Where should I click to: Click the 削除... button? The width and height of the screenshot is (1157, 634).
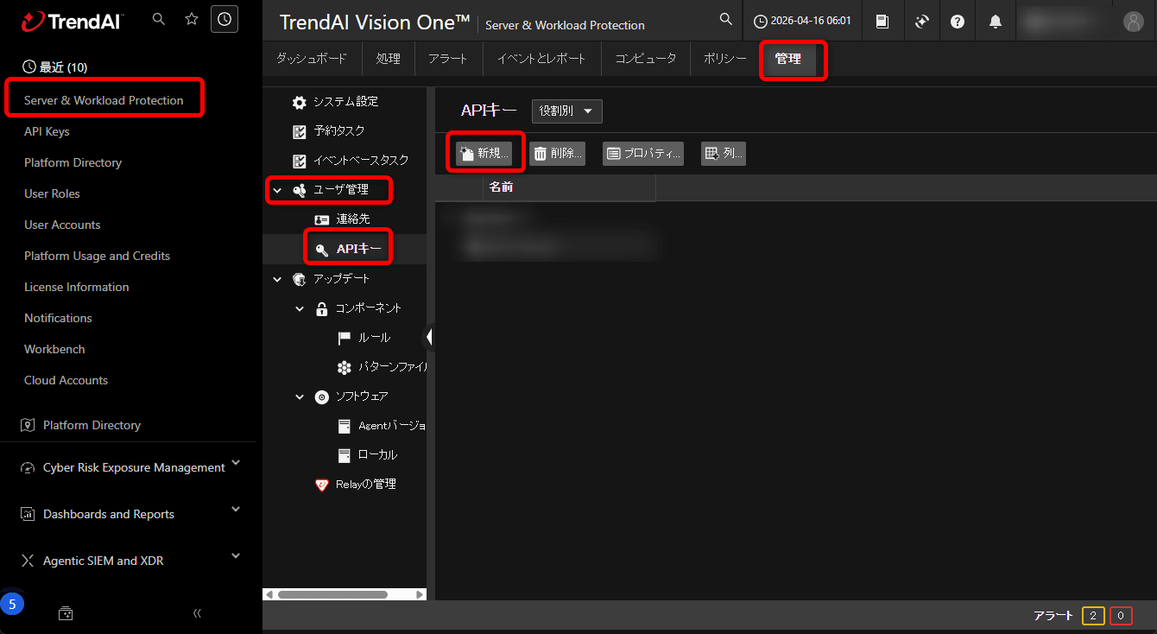[x=557, y=154]
